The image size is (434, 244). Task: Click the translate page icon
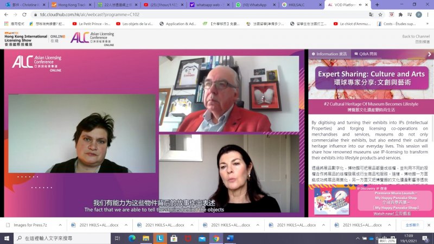coord(371,15)
